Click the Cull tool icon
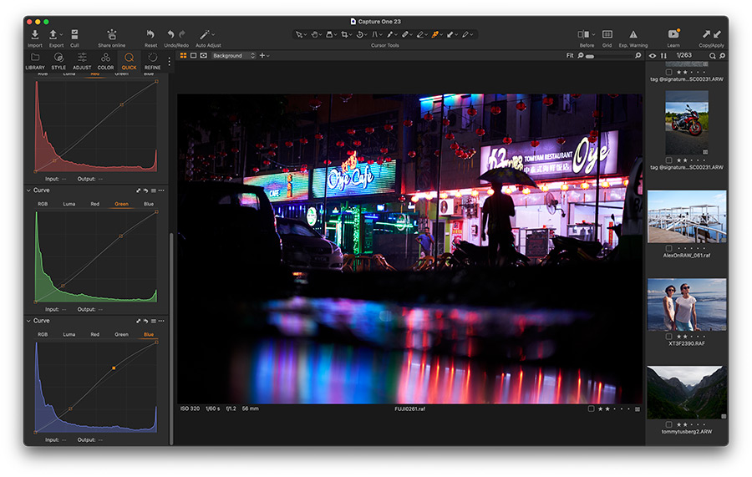This screenshot has height=477, width=752. [74, 34]
